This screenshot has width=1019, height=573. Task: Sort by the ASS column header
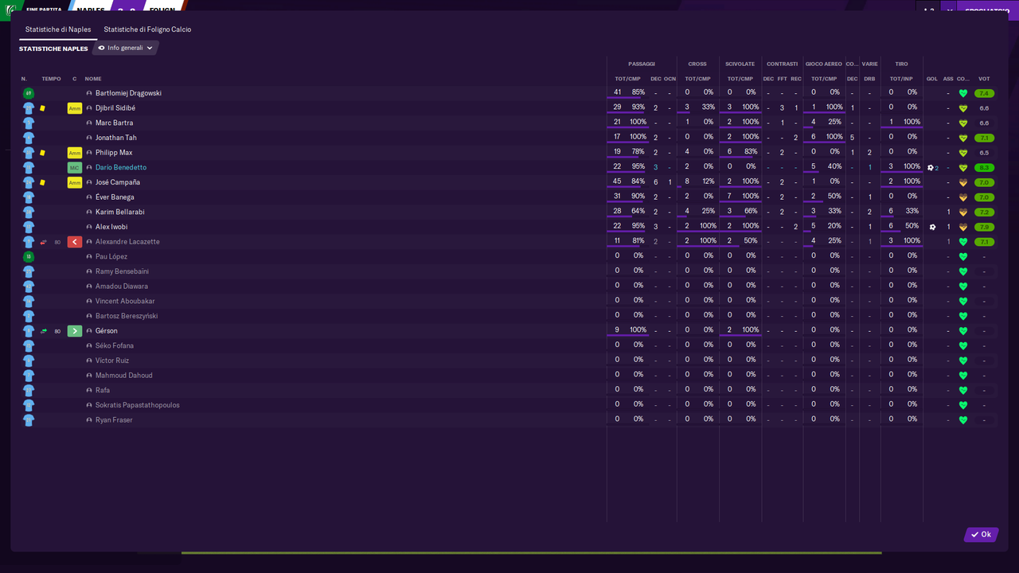tap(948, 79)
